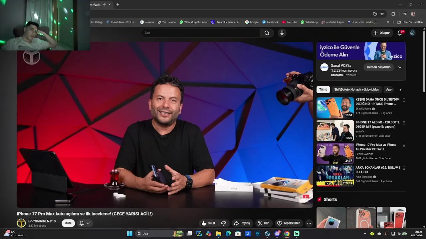426x239 pixels.
Task: Open the StreamElements bookmark
Action: (x=226, y=22)
